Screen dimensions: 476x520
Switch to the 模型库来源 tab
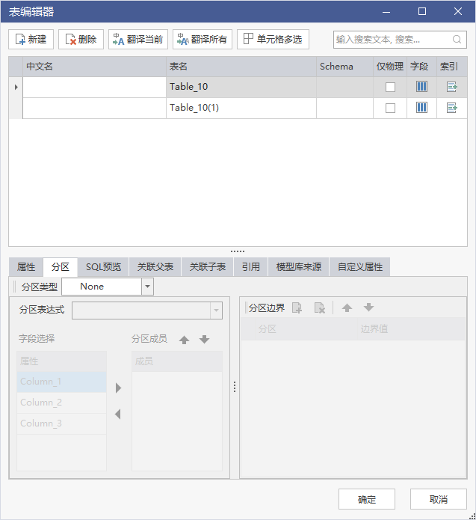(299, 267)
